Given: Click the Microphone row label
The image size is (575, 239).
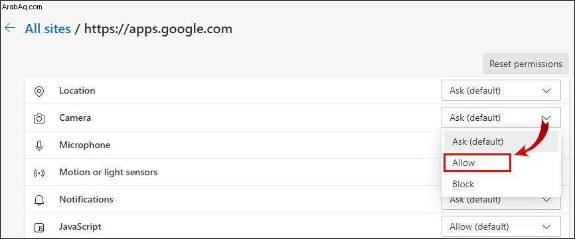Looking at the screenshot, I should [85, 145].
